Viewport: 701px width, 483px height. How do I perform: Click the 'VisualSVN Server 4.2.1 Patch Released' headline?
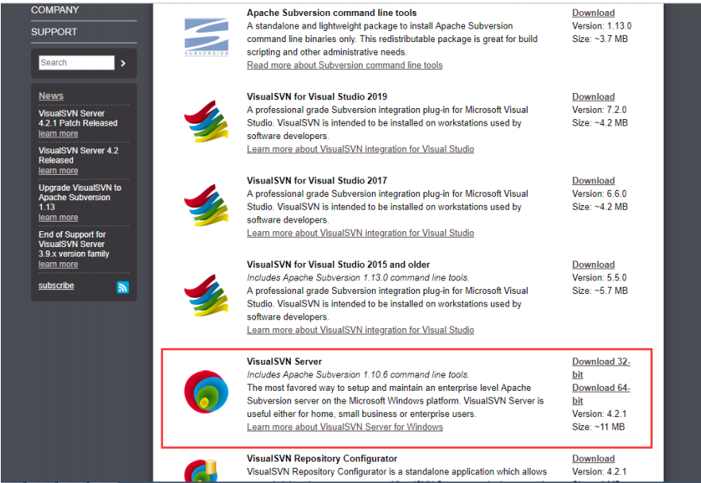[78, 118]
